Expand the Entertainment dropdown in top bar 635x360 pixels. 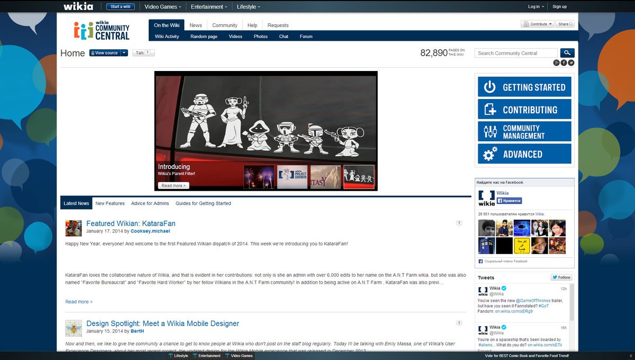click(x=209, y=7)
